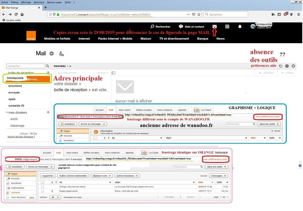Focus the rechercher mail search field

pyautogui.click(x=26, y=66)
